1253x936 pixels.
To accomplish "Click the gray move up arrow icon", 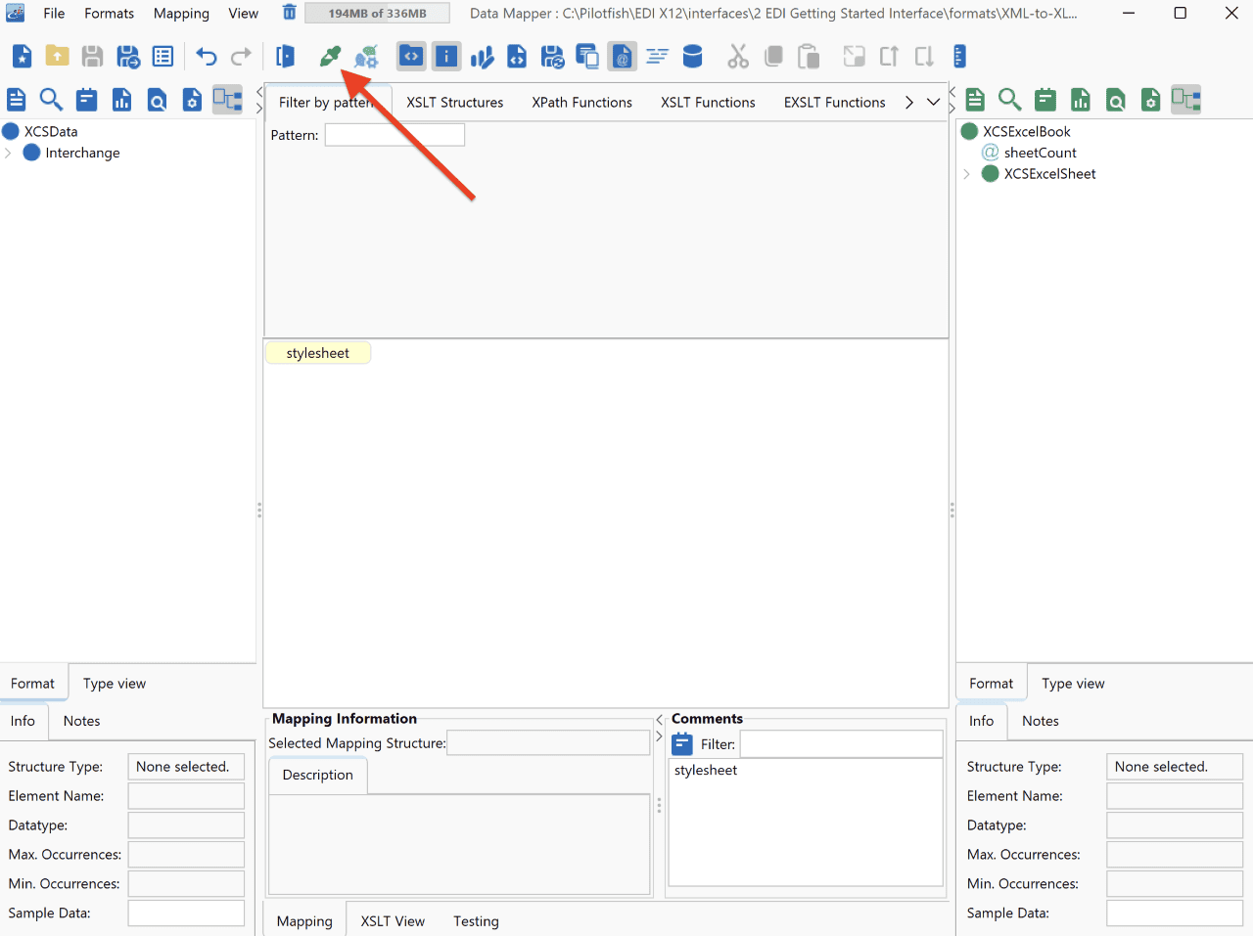I will point(889,57).
